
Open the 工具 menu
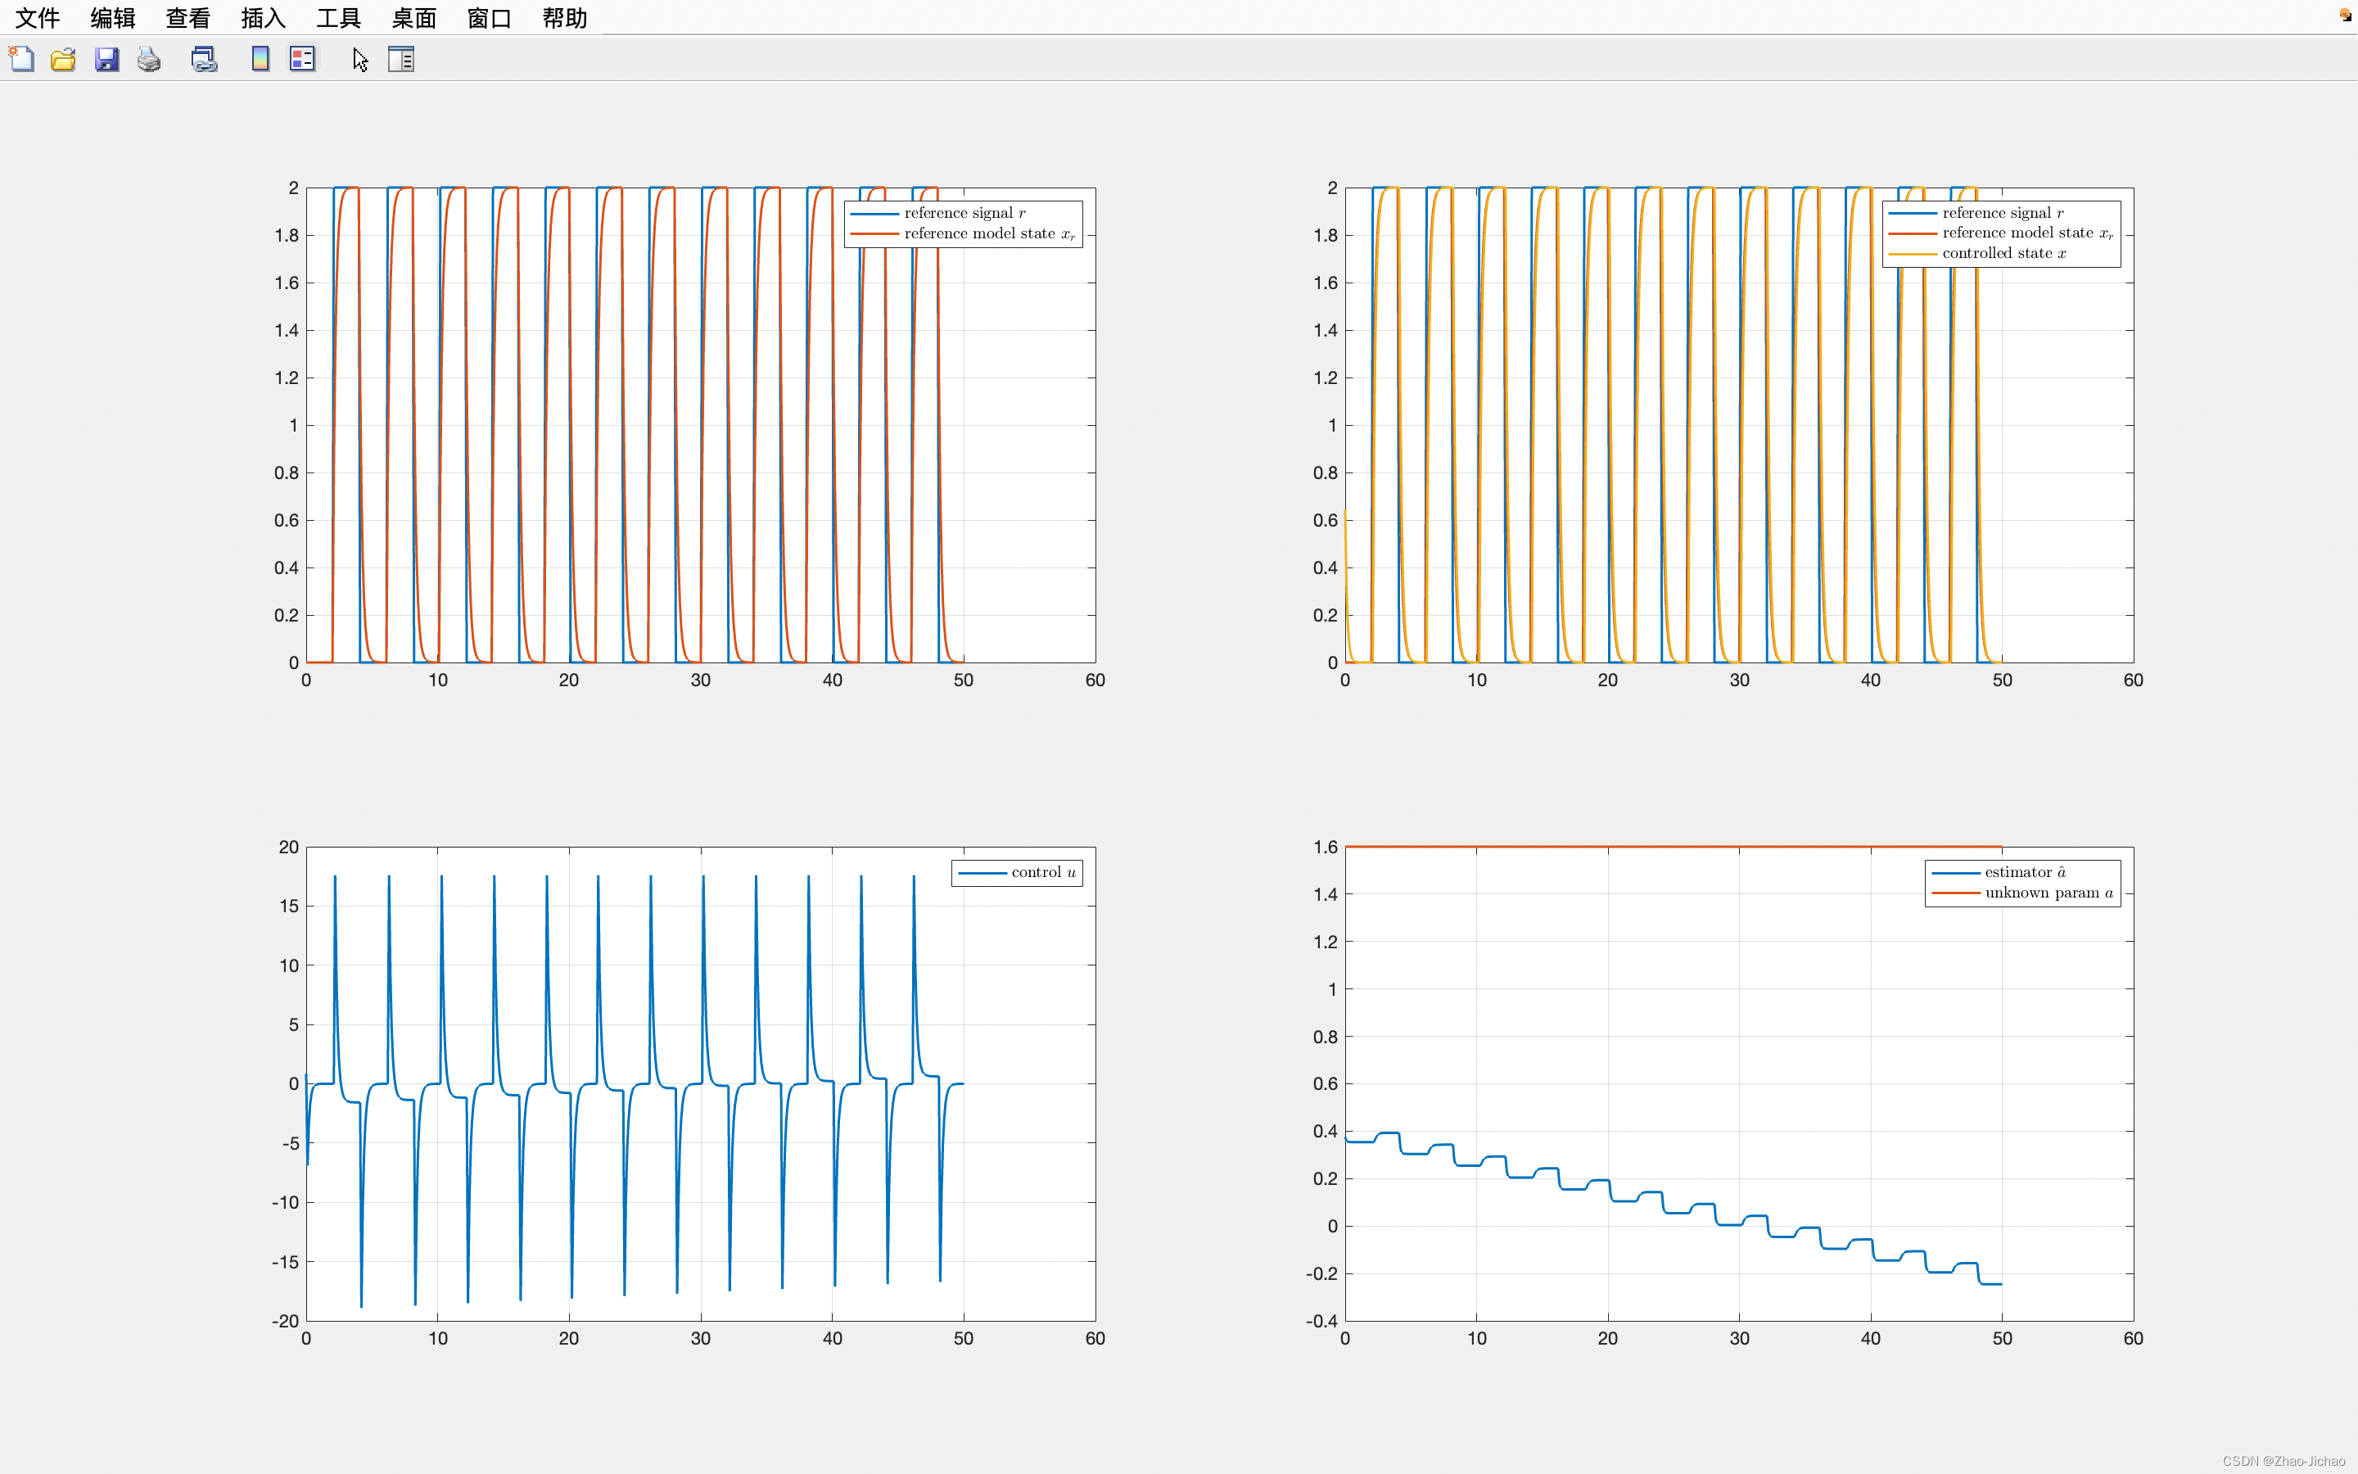338,17
